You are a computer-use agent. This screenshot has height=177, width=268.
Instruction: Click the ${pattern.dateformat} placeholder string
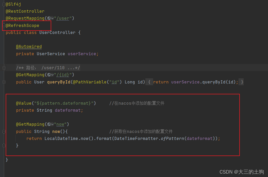[x=64, y=103]
